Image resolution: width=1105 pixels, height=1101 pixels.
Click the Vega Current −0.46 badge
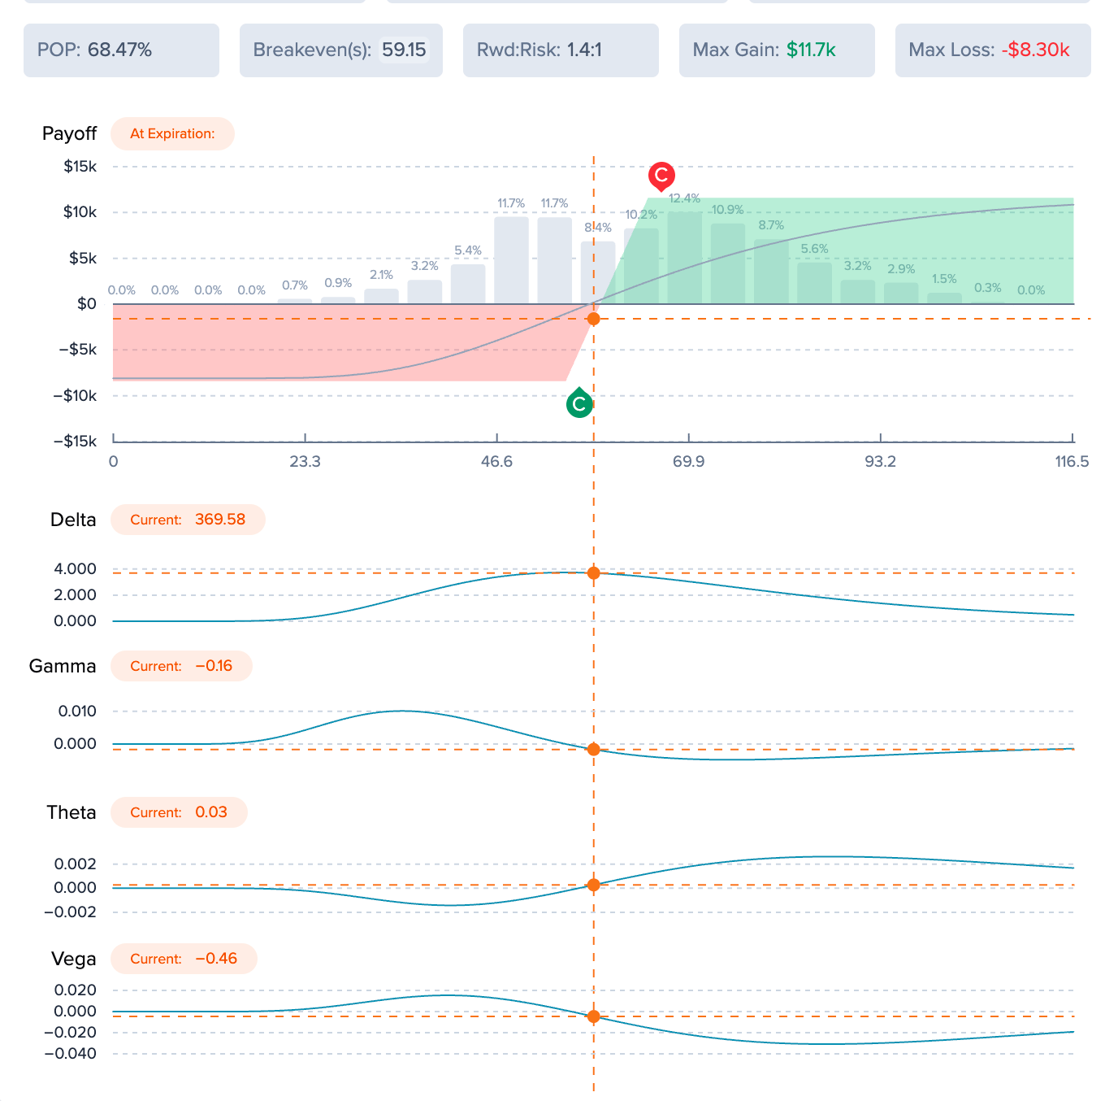click(x=184, y=959)
